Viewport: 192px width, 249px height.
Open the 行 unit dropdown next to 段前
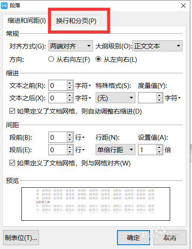point(80,138)
